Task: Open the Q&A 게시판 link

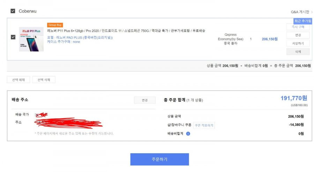Action: tap(300, 12)
